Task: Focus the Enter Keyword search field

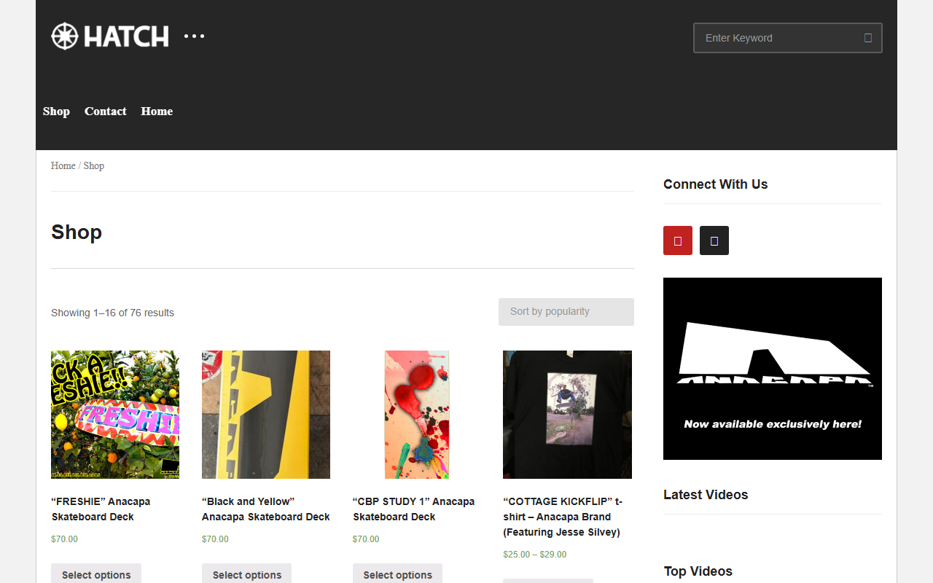Action: [787, 38]
